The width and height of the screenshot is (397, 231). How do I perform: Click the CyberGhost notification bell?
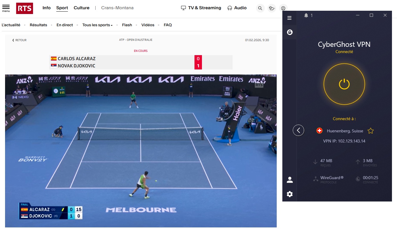click(307, 15)
